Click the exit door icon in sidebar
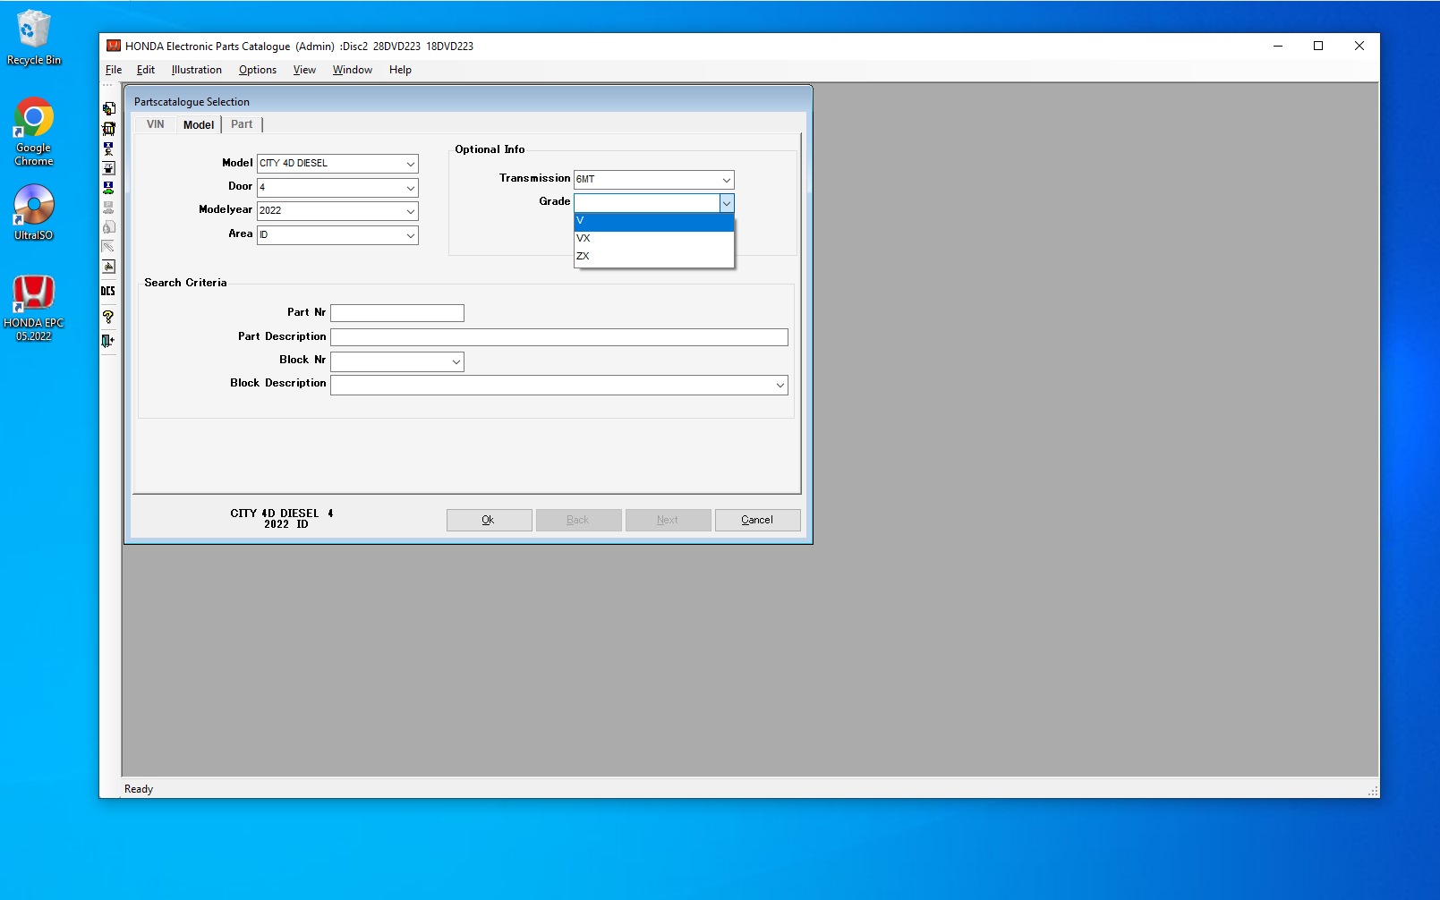Image resolution: width=1440 pixels, height=900 pixels. click(108, 341)
